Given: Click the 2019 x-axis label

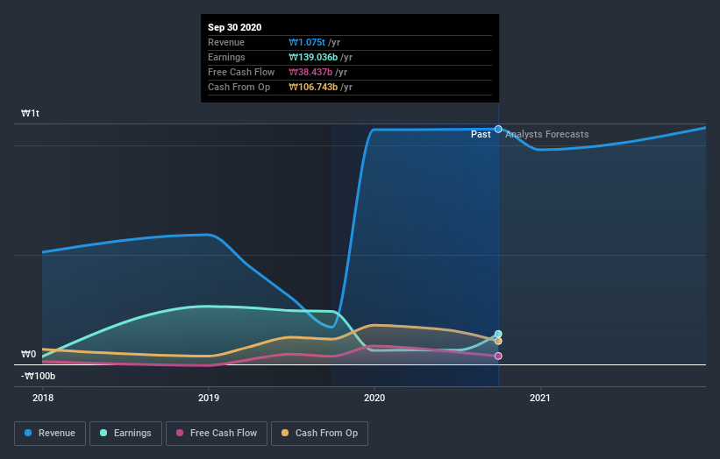Looking at the screenshot, I should (209, 398).
